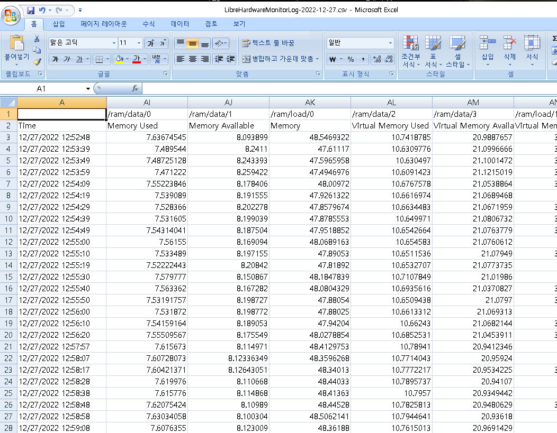Increase decimal places
This screenshot has width=557, height=433.
click(x=377, y=59)
